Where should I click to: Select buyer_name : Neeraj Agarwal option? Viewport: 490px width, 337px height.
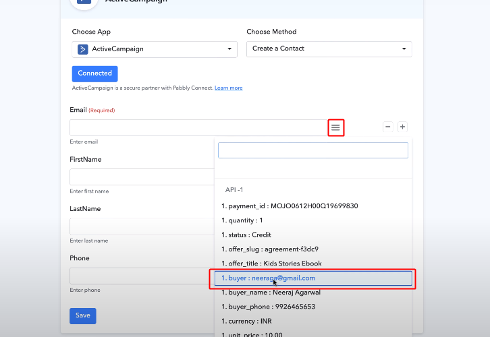pos(312,293)
